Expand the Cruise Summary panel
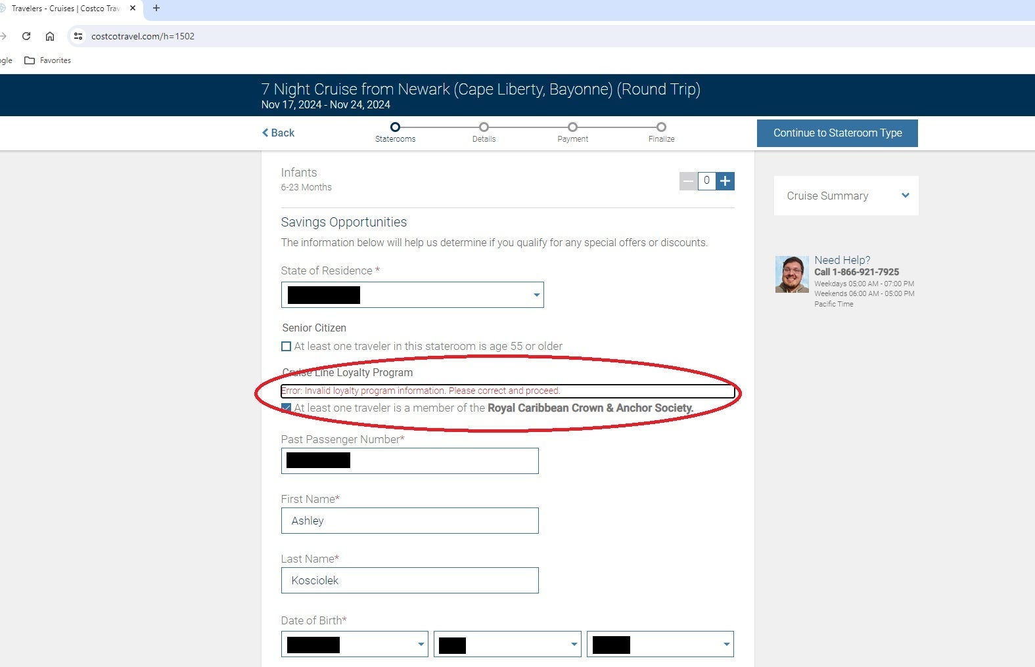 pos(846,196)
